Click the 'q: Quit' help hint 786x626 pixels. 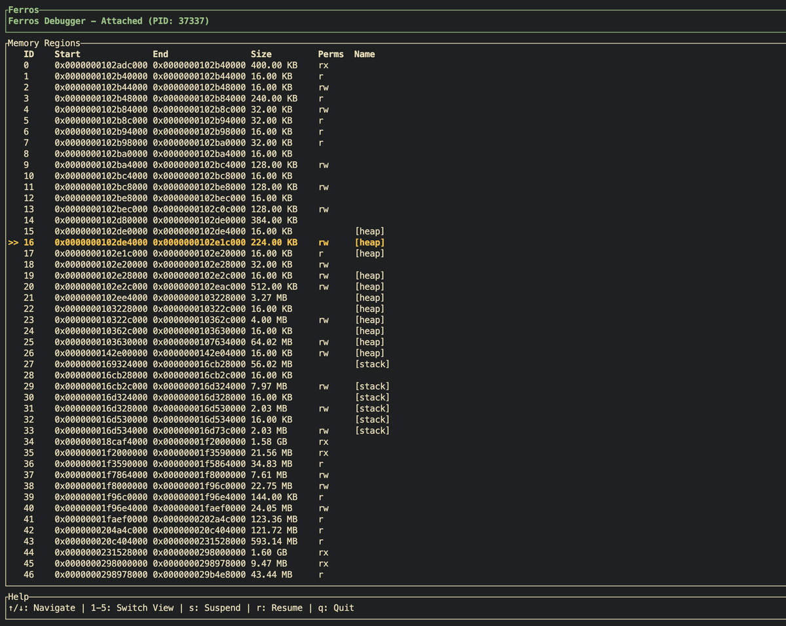click(x=335, y=608)
